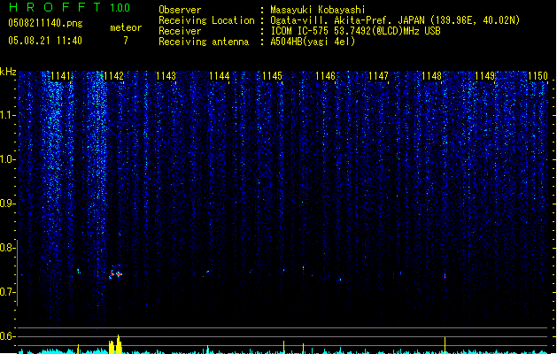Click the timestamp 05.08.21 11:40
Screen dimensions: 557x354
45,41
